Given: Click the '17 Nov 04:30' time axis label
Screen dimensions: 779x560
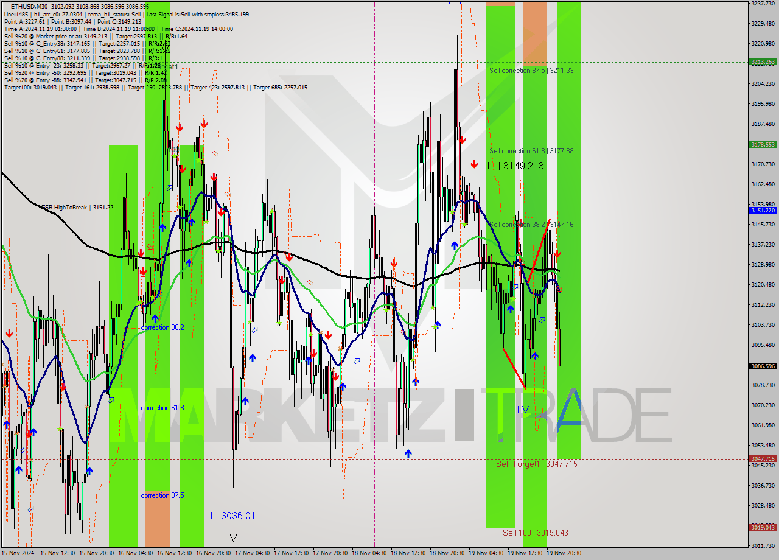Looking at the screenshot, I should click(253, 554).
